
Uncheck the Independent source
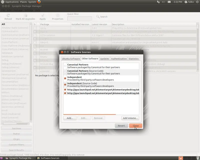tap(65, 78)
